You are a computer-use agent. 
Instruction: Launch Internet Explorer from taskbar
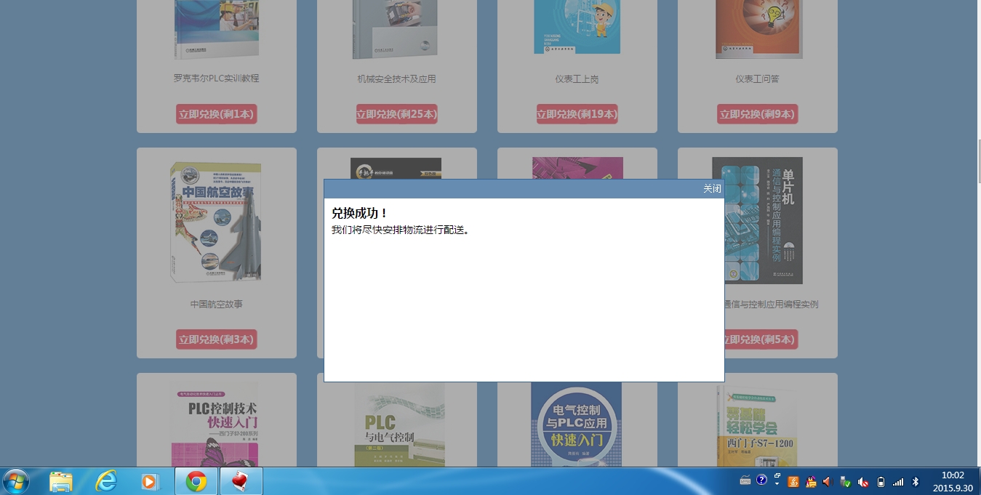(106, 481)
